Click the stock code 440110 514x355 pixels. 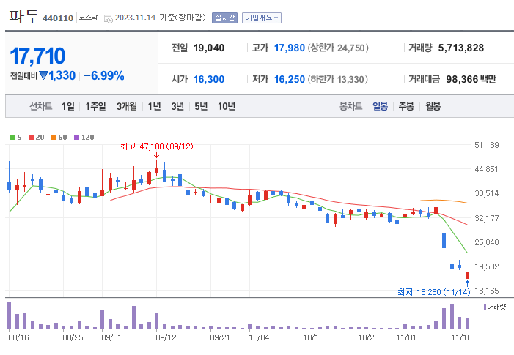(58, 18)
